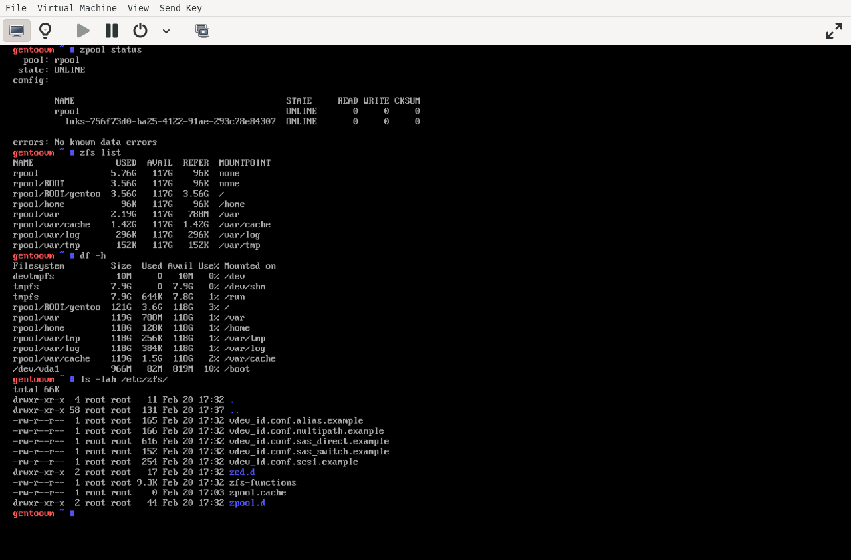
Task: Click the vdev_id.conf.multipath.example file name
Action: coord(306,431)
